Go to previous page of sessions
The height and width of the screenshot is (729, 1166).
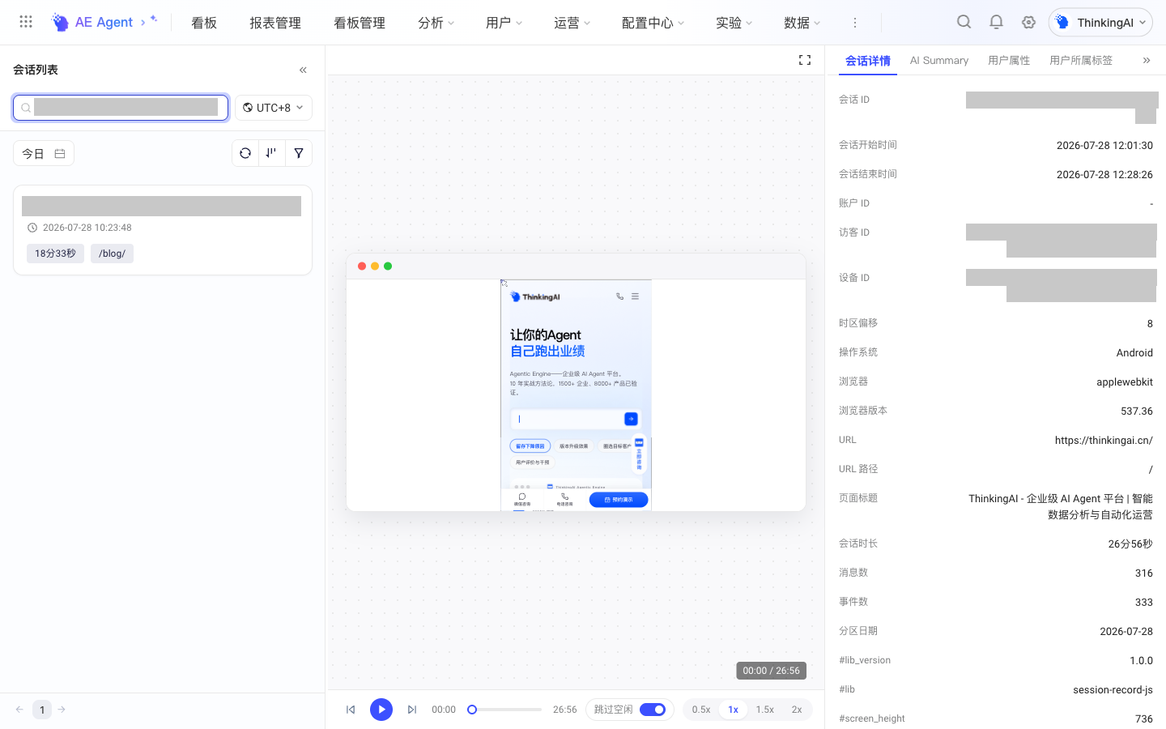[19, 710]
